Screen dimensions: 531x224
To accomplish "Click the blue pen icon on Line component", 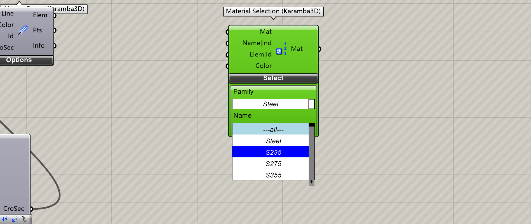I will click(x=23, y=30).
